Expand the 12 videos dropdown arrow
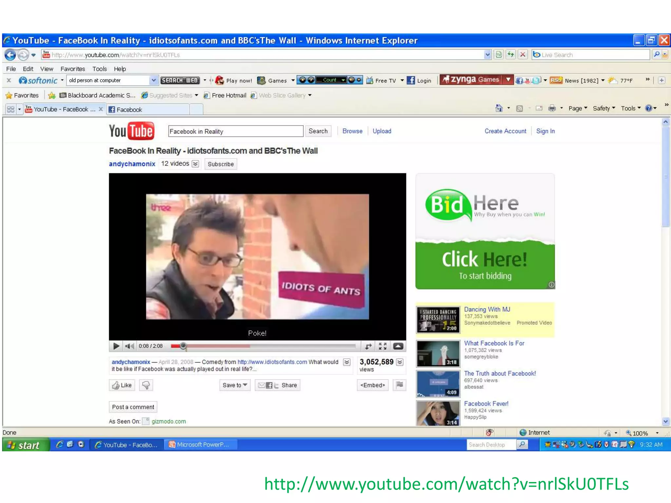Image resolution: width=671 pixels, height=503 pixels. point(195,164)
